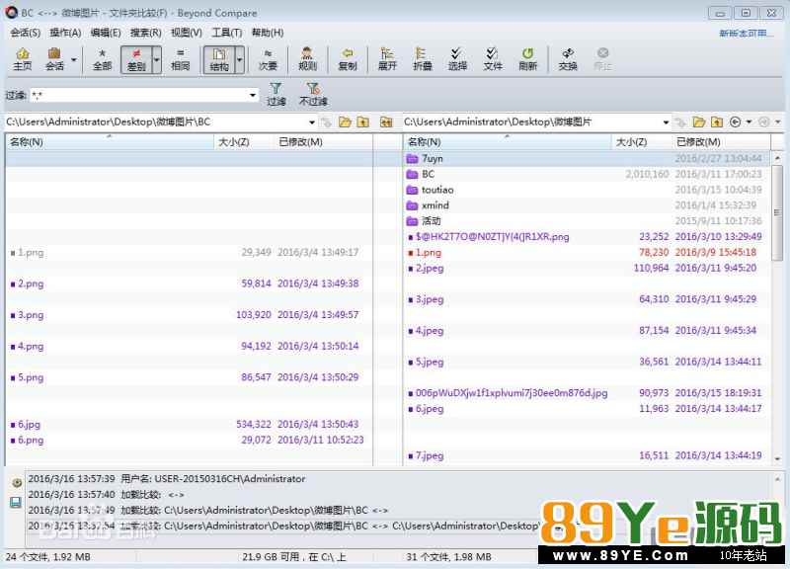The image size is (790, 569).
Task: Open the 会话(S) menu
Action: pos(26,33)
